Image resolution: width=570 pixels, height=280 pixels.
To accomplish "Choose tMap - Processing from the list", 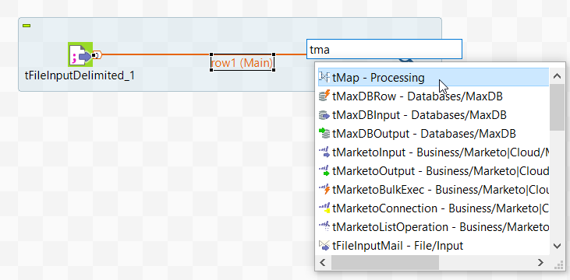I will (x=434, y=78).
